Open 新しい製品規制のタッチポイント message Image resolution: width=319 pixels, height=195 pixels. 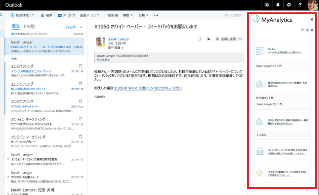44,88
